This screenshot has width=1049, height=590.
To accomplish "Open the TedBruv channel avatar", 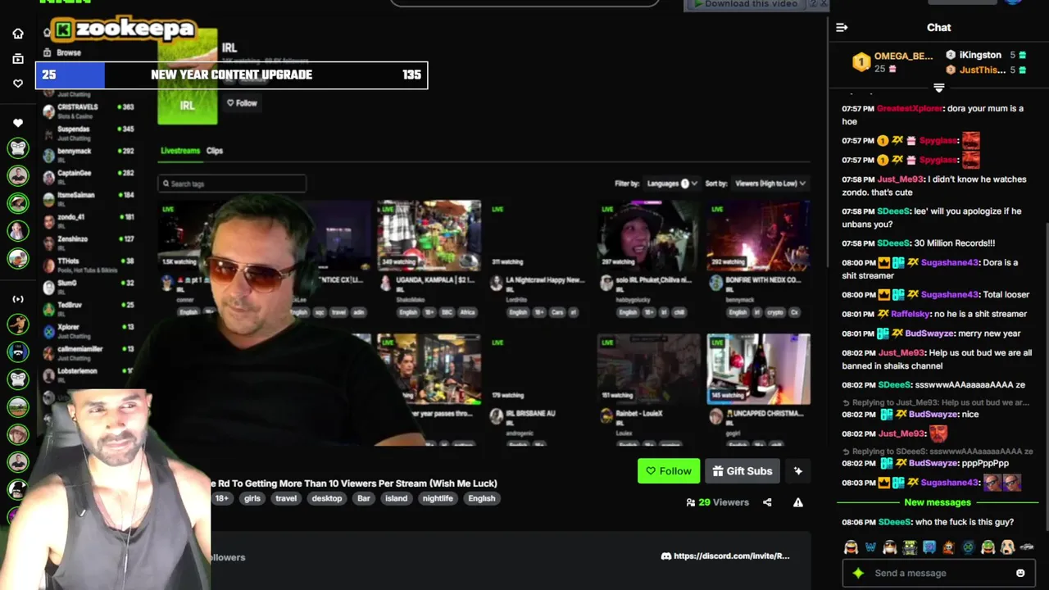I will click(x=48, y=309).
